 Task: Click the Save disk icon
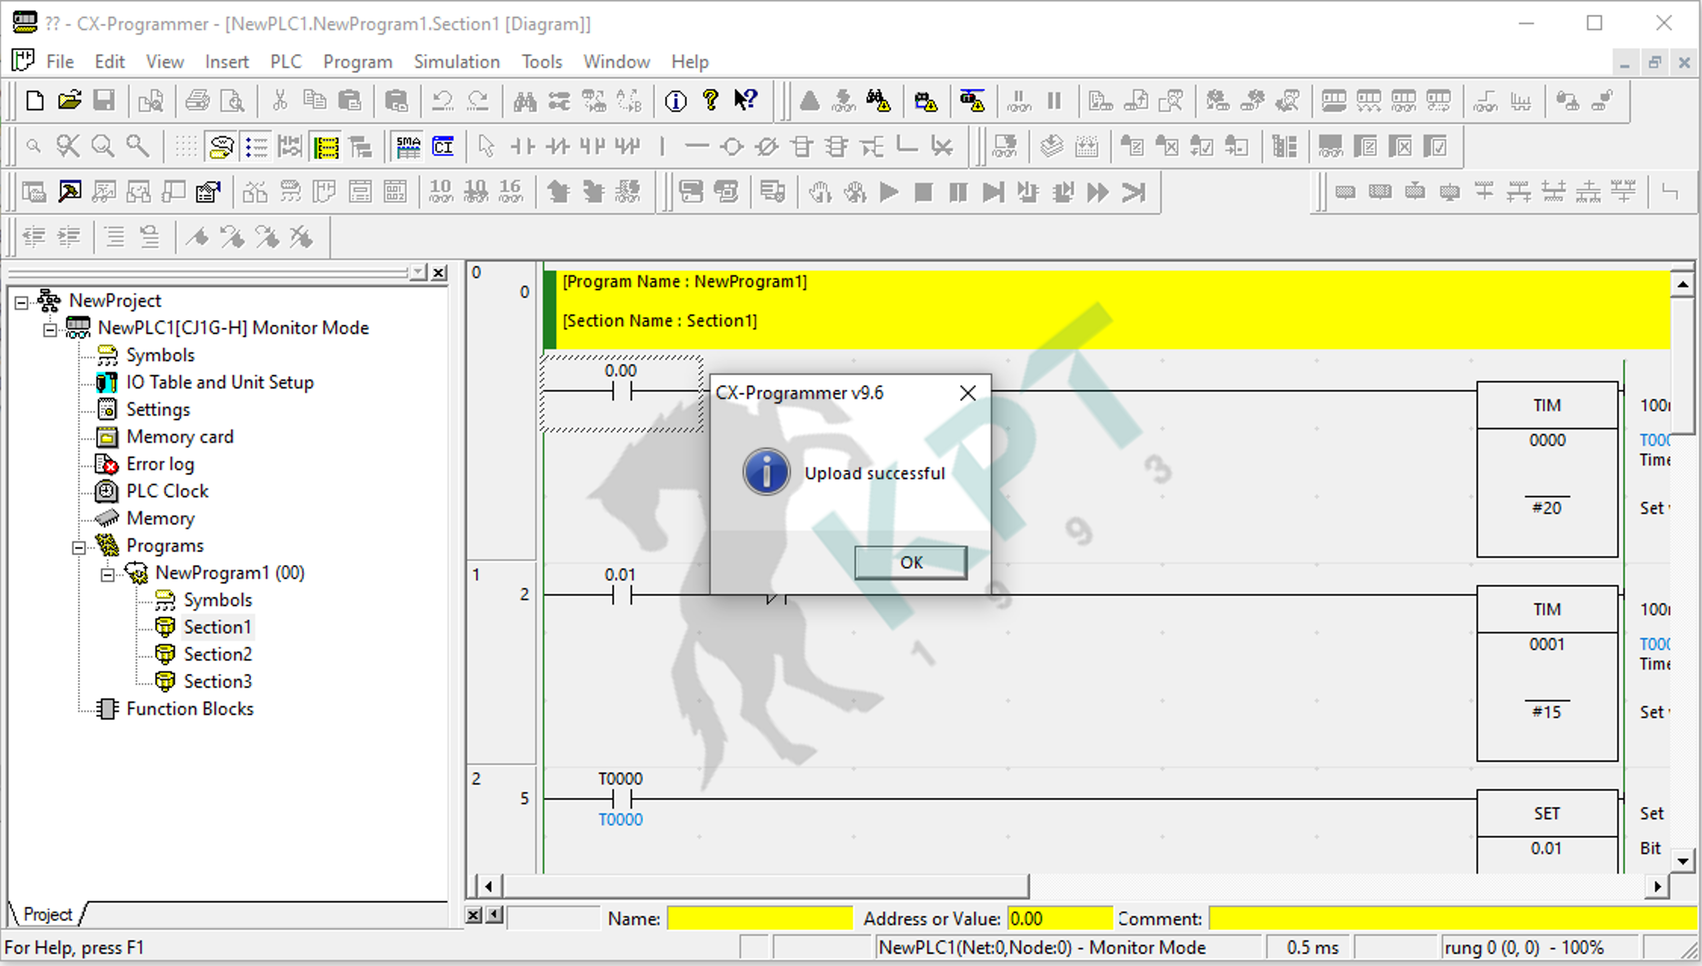pyautogui.click(x=103, y=101)
